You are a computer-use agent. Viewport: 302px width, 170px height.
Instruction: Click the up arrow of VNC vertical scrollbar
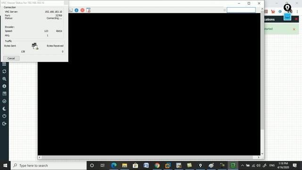pyautogui.click(x=262, y=9)
